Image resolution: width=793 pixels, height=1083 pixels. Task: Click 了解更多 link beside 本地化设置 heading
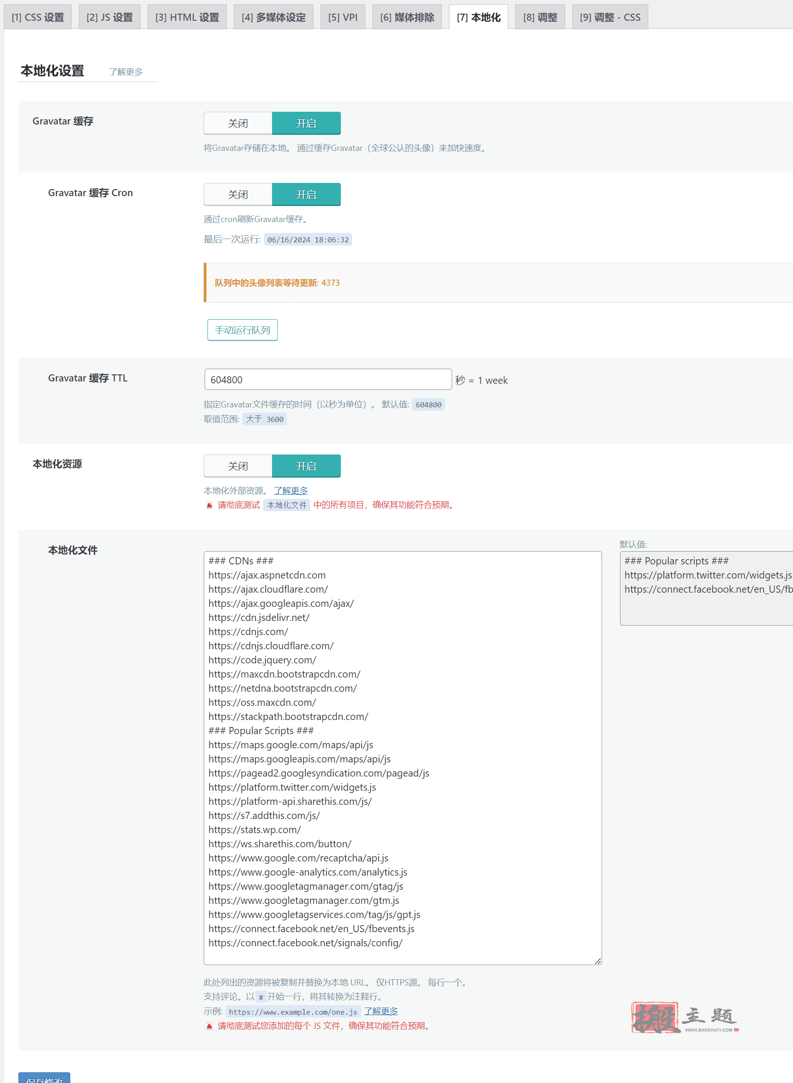click(126, 72)
